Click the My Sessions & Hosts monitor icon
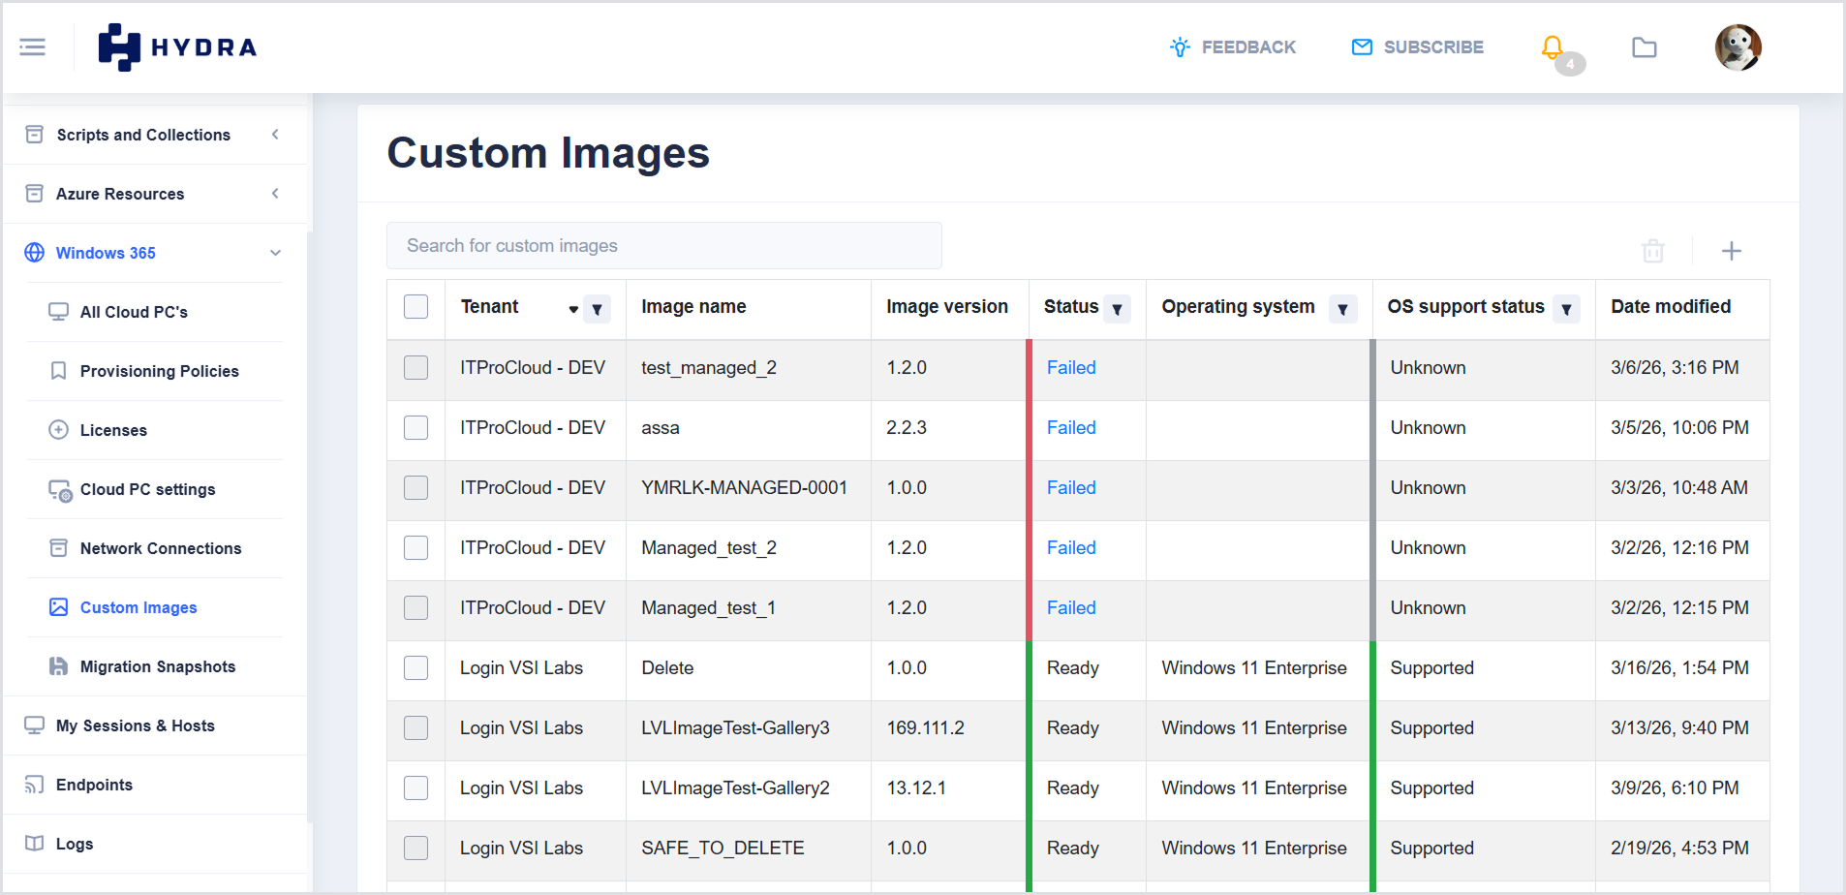 pos(34,725)
